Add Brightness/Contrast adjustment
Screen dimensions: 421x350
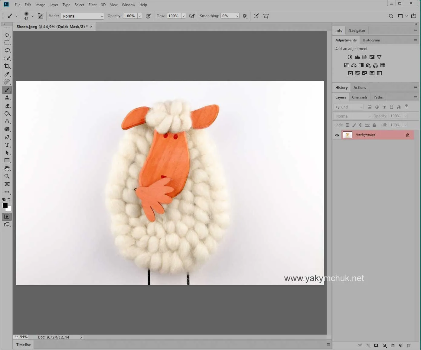[x=350, y=57]
